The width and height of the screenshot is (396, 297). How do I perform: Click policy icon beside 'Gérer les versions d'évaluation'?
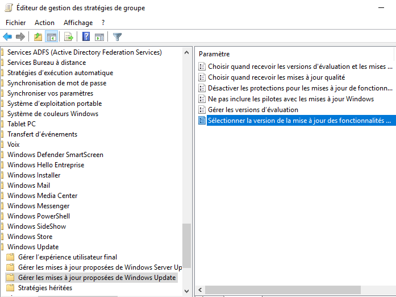click(202, 110)
